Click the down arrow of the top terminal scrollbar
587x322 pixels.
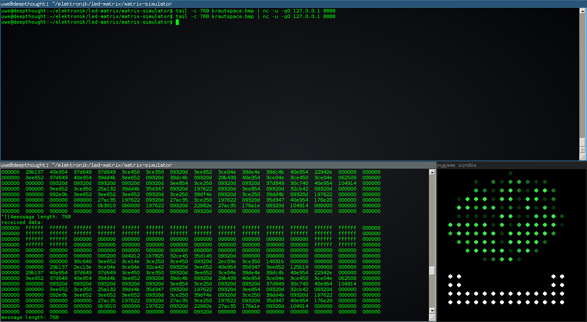(583, 150)
